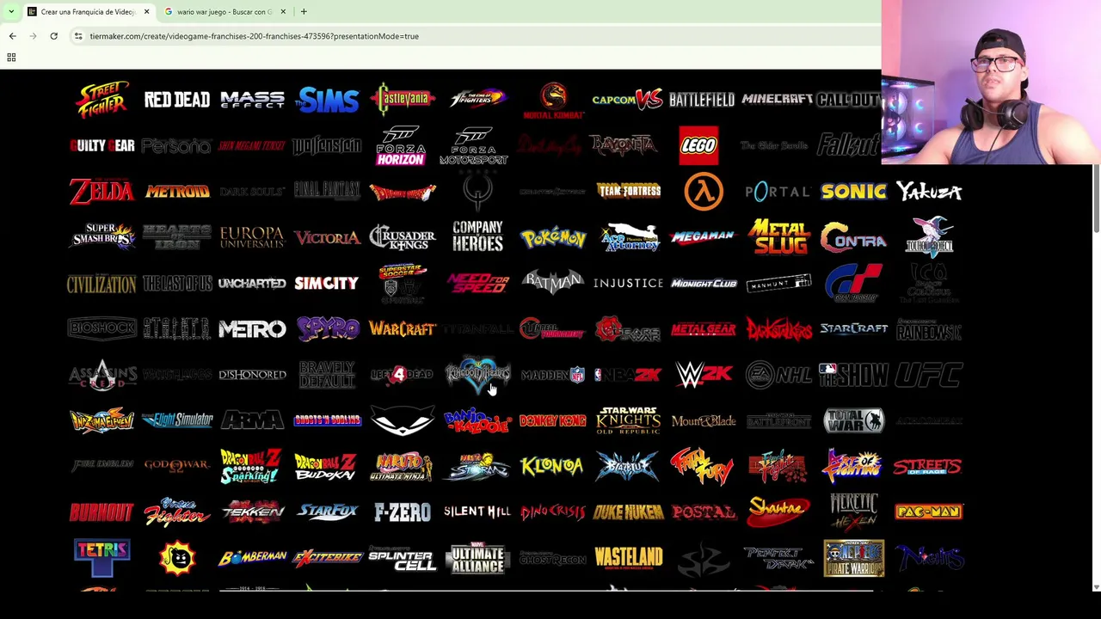Click the Metal Slug logo
1101x619 pixels.
pyautogui.click(x=778, y=236)
